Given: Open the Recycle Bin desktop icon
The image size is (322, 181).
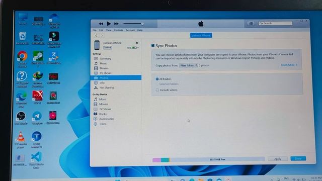Looking at the screenshot, I should [22, 38].
